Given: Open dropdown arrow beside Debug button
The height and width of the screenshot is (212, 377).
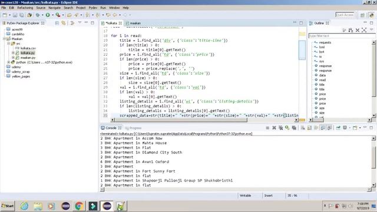Looking at the screenshot, I should point(42,15).
